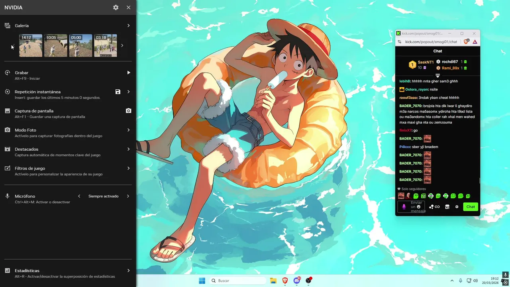The image size is (510, 287).
Task: Click the SaskNT1 top gifter name
Action: coord(426,62)
